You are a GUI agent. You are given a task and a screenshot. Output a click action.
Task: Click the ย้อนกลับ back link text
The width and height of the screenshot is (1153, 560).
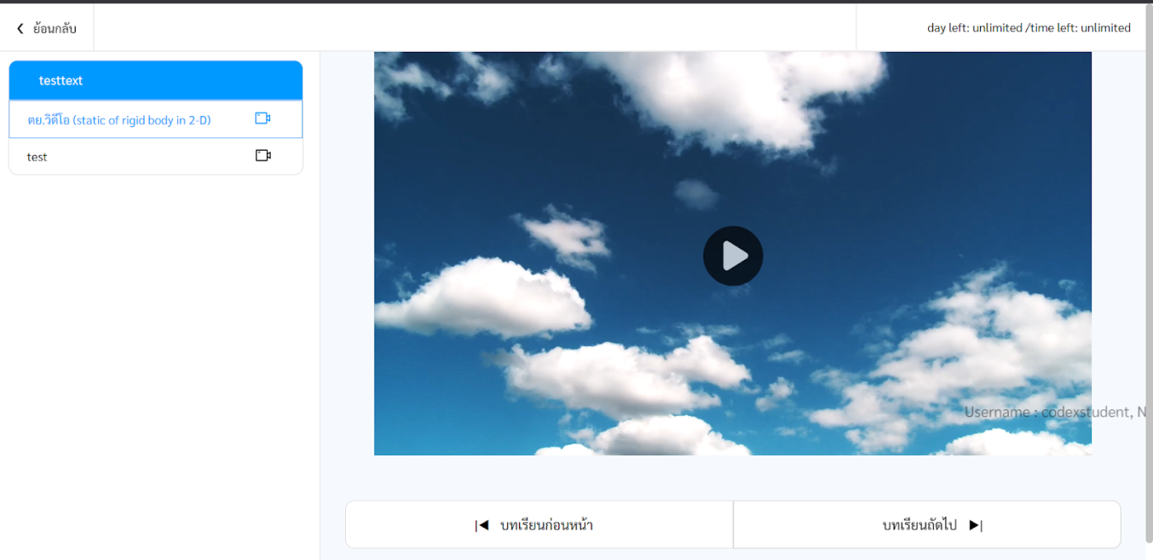pos(54,29)
